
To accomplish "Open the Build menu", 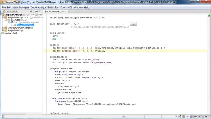I will tap(50, 7).
